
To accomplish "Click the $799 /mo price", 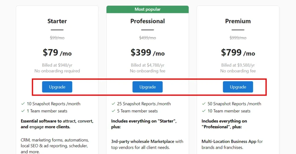I will [x=238, y=52].
